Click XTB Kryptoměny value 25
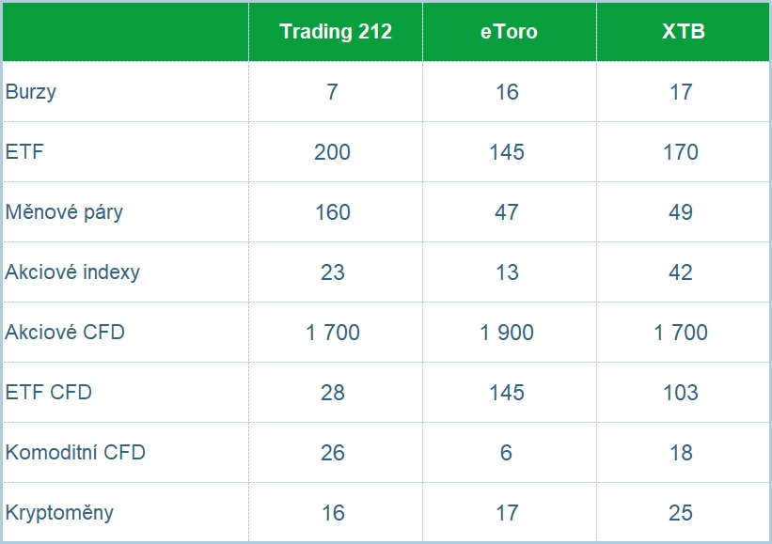 [x=681, y=513]
